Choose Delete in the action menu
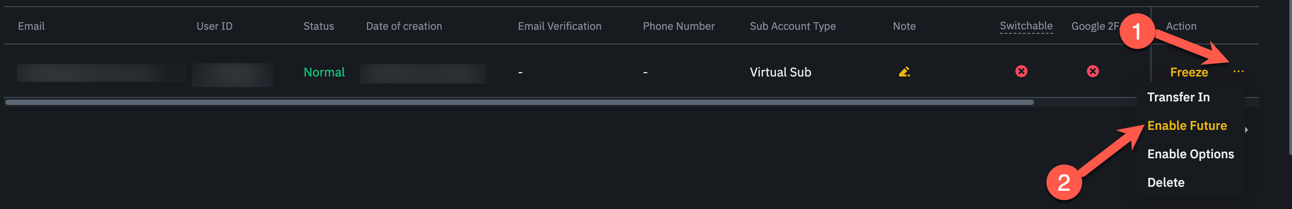This screenshot has width=1292, height=209. [x=1166, y=182]
